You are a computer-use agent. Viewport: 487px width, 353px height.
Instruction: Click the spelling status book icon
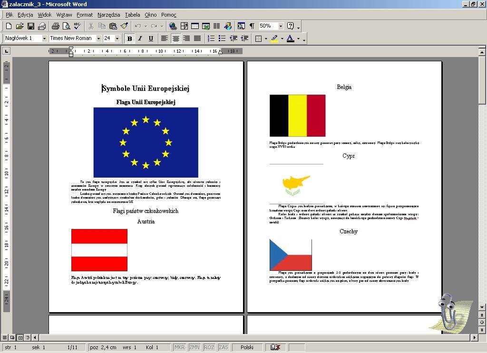(x=275, y=347)
